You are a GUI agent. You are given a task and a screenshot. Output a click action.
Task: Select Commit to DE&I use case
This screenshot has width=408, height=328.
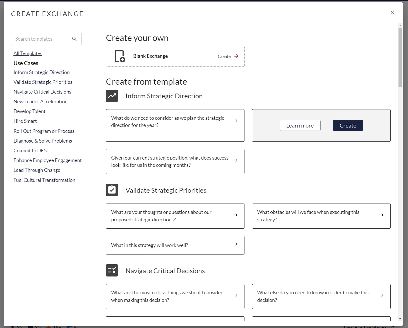click(31, 151)
